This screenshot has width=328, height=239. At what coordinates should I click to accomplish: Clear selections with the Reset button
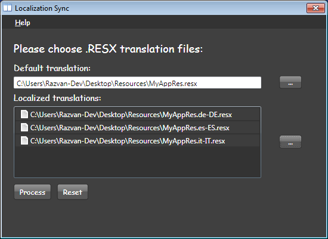click(73, 192)
